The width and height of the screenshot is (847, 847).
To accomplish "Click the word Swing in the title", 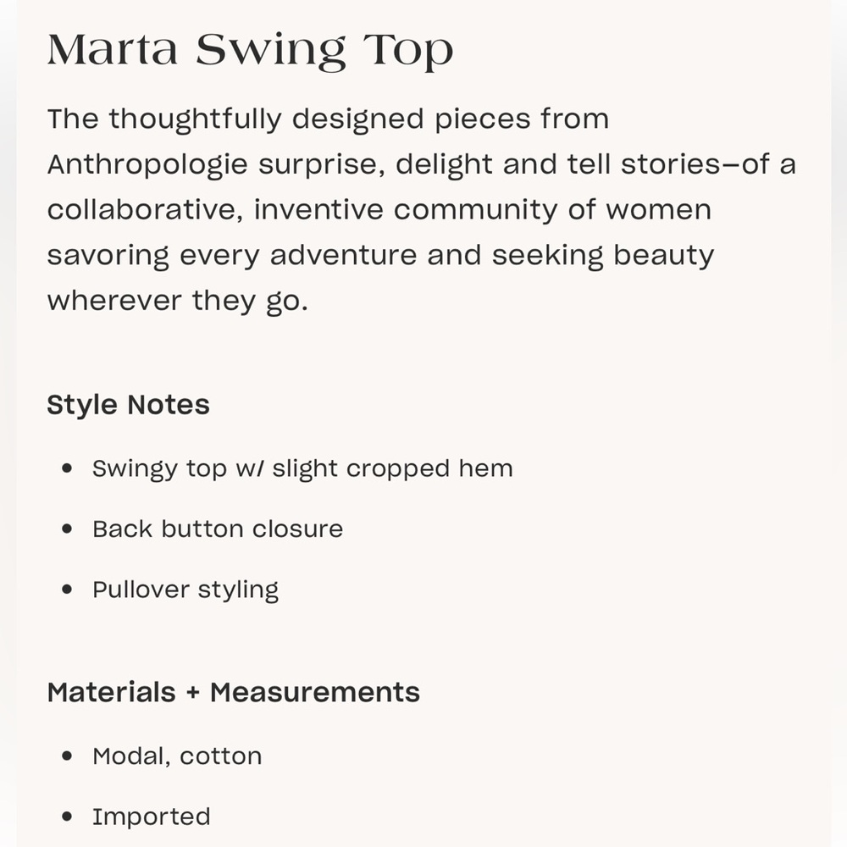I will 270,53.
